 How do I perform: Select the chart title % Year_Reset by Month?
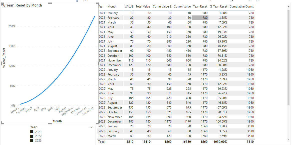pos(22,5)
